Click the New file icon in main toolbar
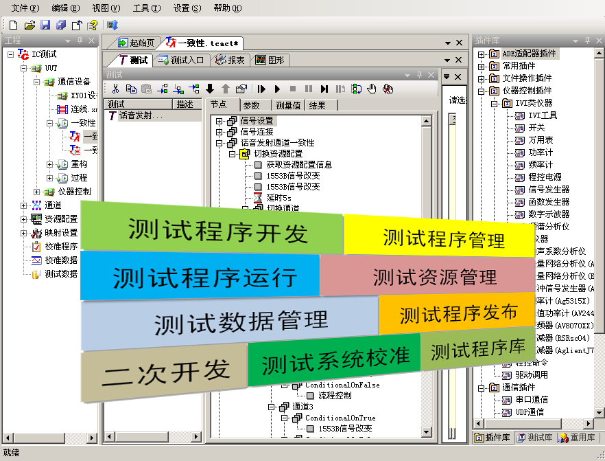The image size is (605, 461). pos(13,25)
